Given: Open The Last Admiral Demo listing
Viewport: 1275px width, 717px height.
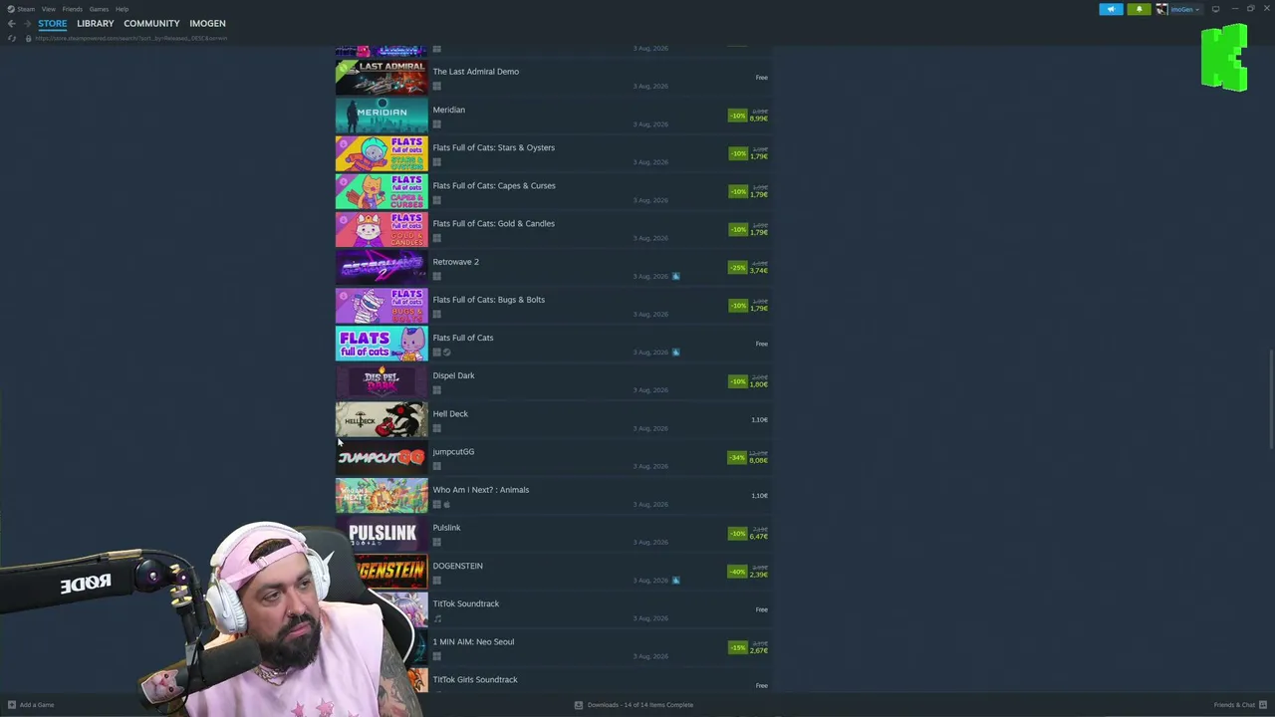Looking at the screenshot, I should [x=553, y=77].
